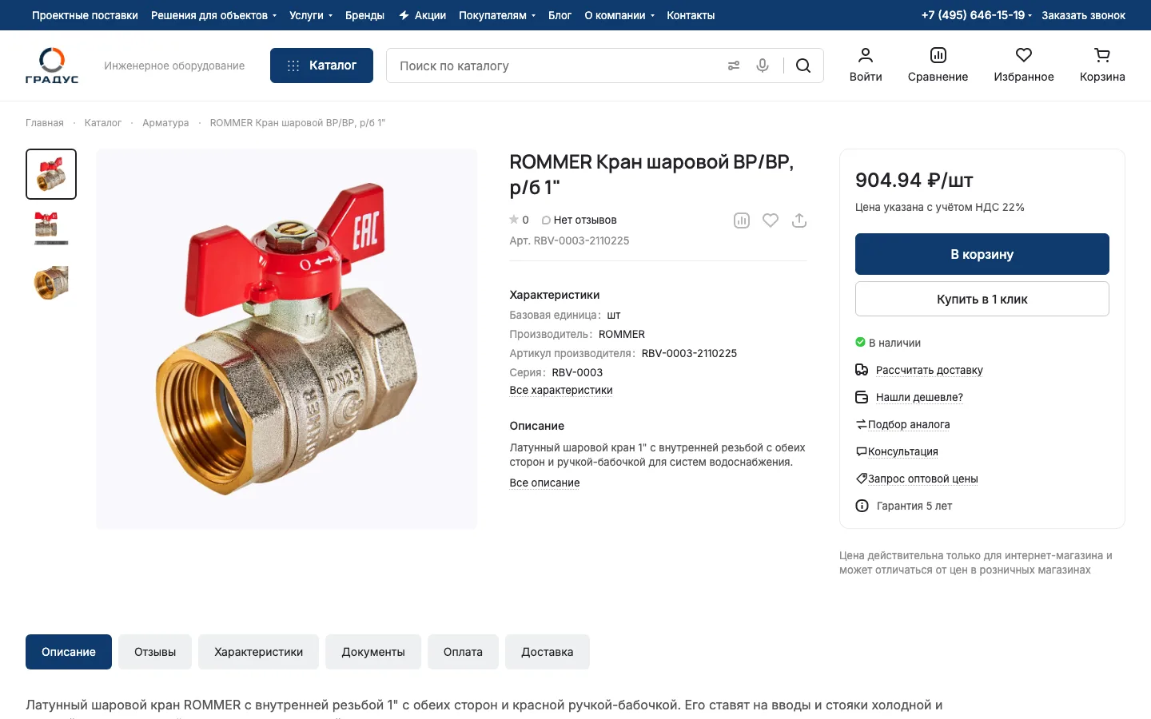Click Рассчитать доставку delivery link
The width and height of the screenshot is (1151, 719).
pos(929,370)
